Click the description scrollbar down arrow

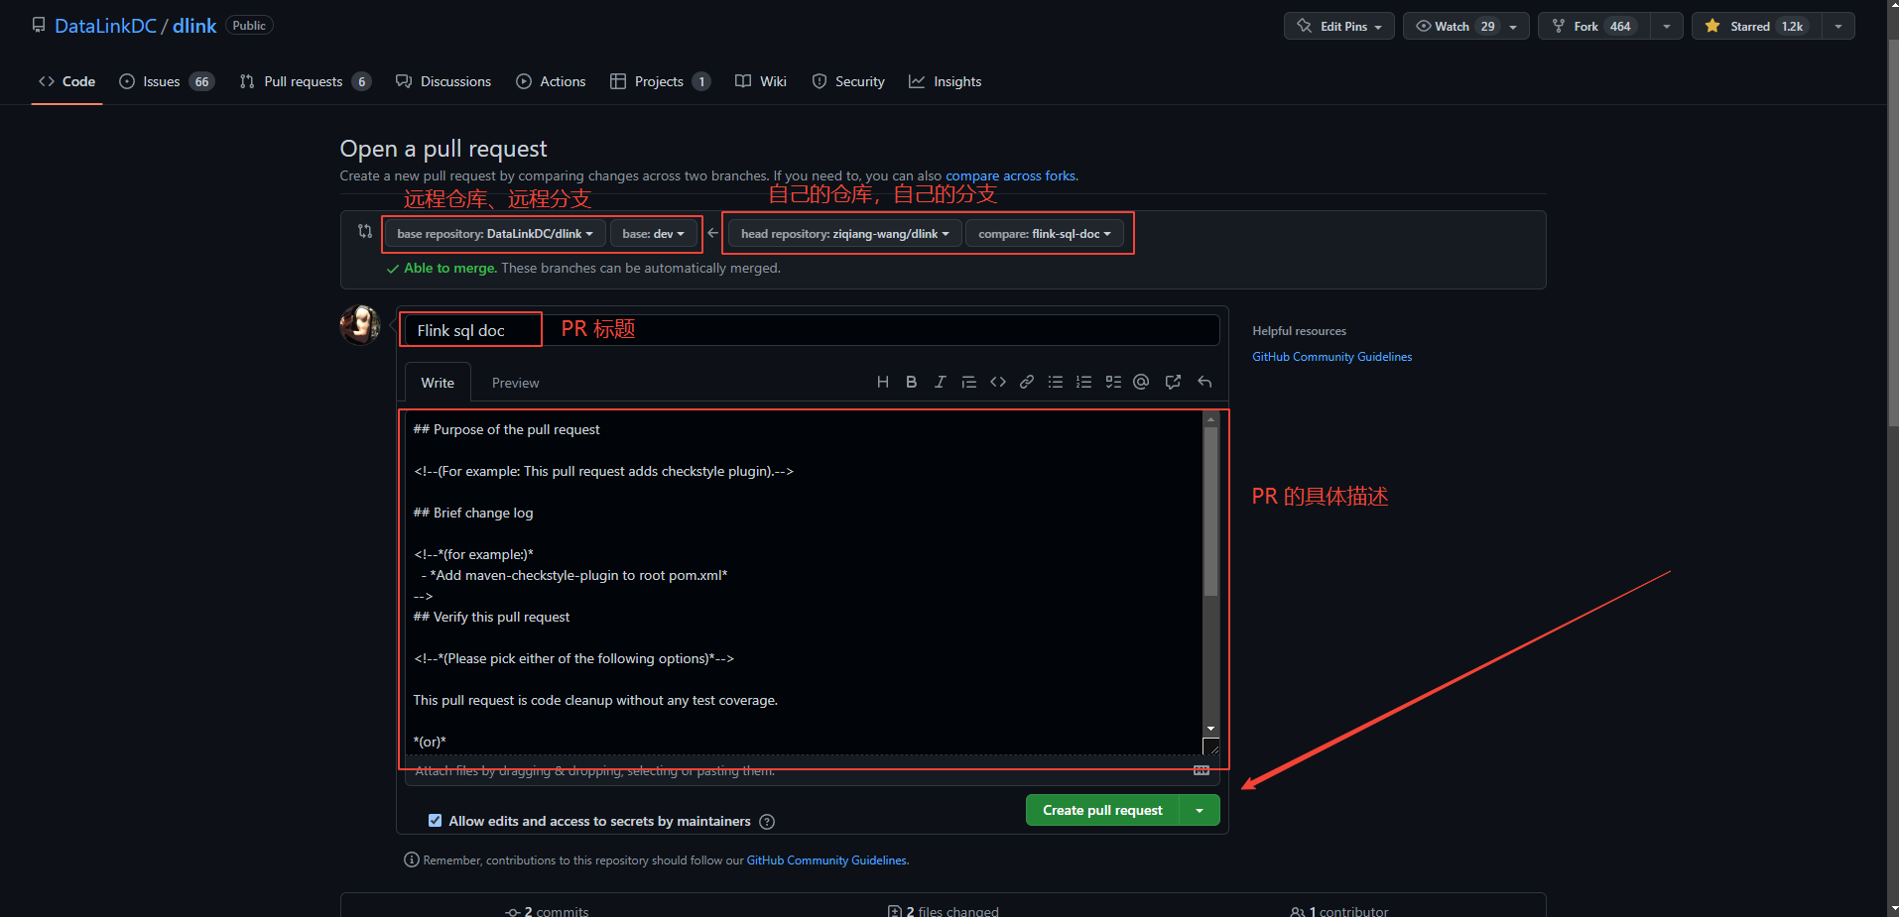click(1210, 729)
